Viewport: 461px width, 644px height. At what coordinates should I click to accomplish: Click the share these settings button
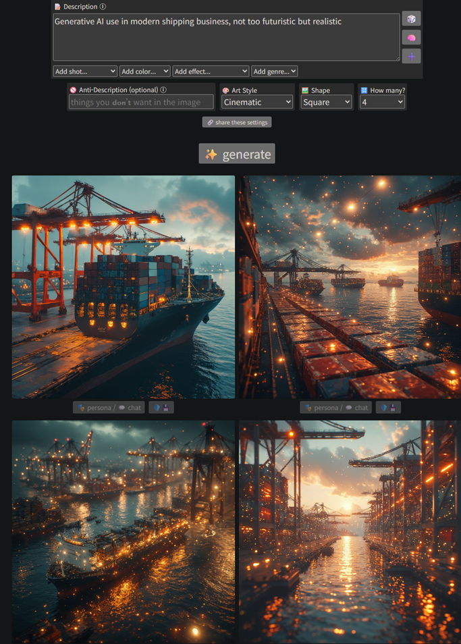pyautogui.click(x=237, y=122)
